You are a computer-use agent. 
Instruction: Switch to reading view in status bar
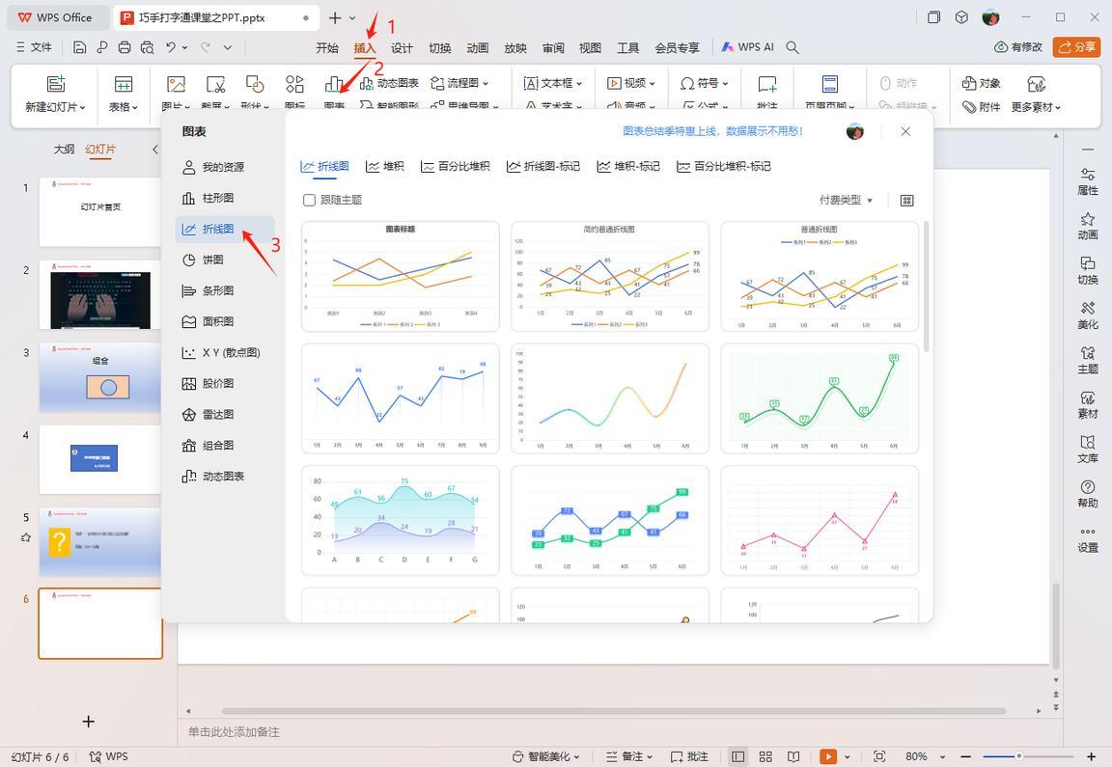click(x=793, y=756)
